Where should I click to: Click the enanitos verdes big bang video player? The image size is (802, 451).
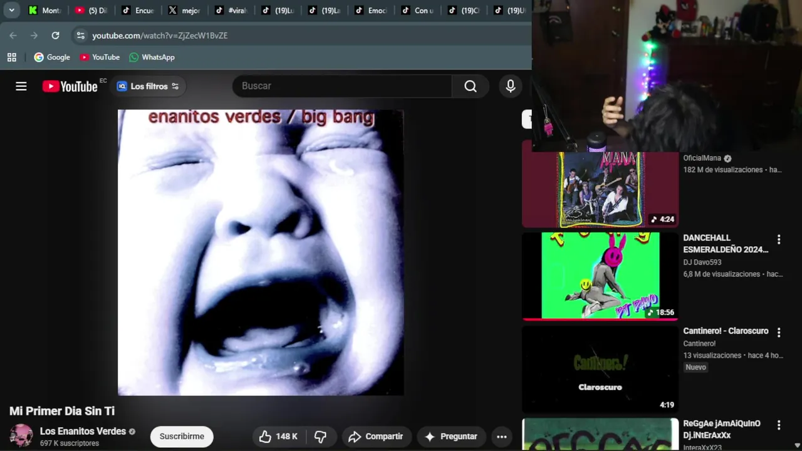pos(261,252)
